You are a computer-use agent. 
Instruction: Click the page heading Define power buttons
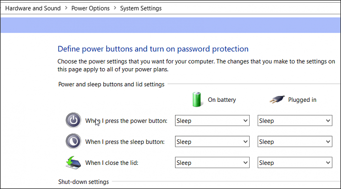tap(153, 49)
